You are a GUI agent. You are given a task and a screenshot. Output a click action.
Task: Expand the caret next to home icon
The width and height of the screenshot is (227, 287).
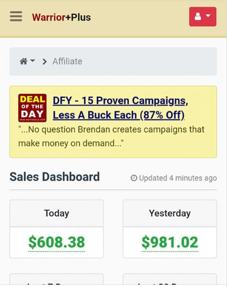tap(33, 61)
